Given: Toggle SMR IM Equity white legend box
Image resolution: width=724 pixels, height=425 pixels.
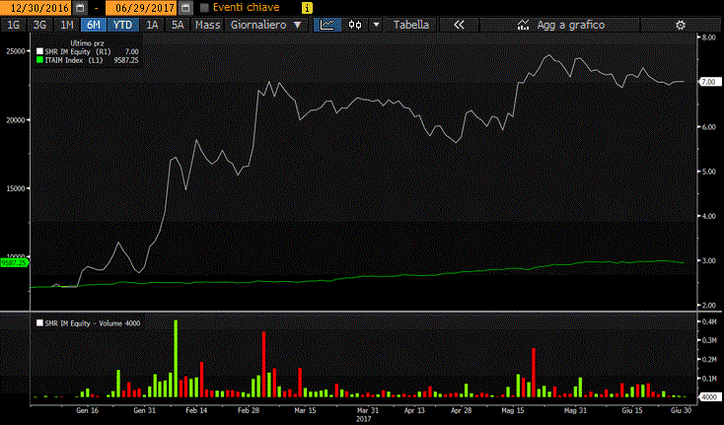Looking at the screenshot, I should tap(38, 50).
